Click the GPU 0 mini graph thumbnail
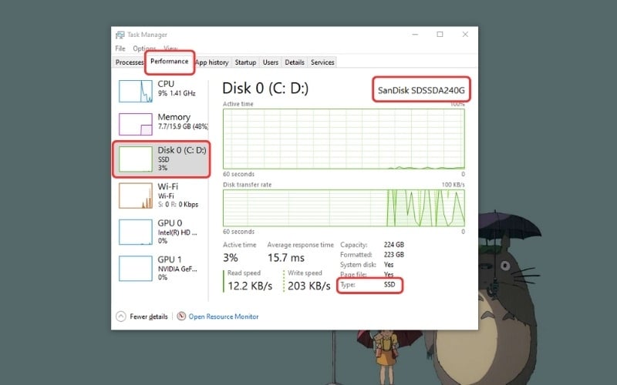 [x=136, y=233]
